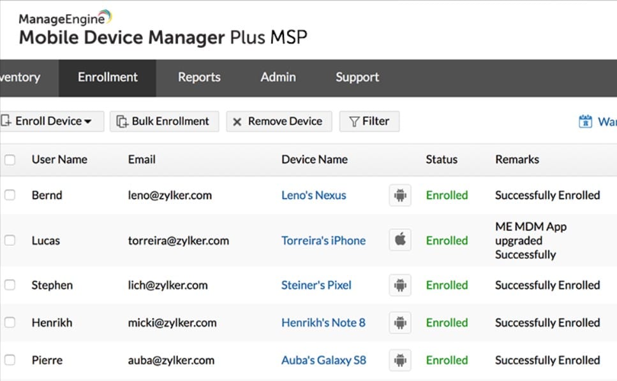Click the Android icon beside Leno's Nexus
The width and height of the screenshot is (617, 381).
click(x=400, y=195)
